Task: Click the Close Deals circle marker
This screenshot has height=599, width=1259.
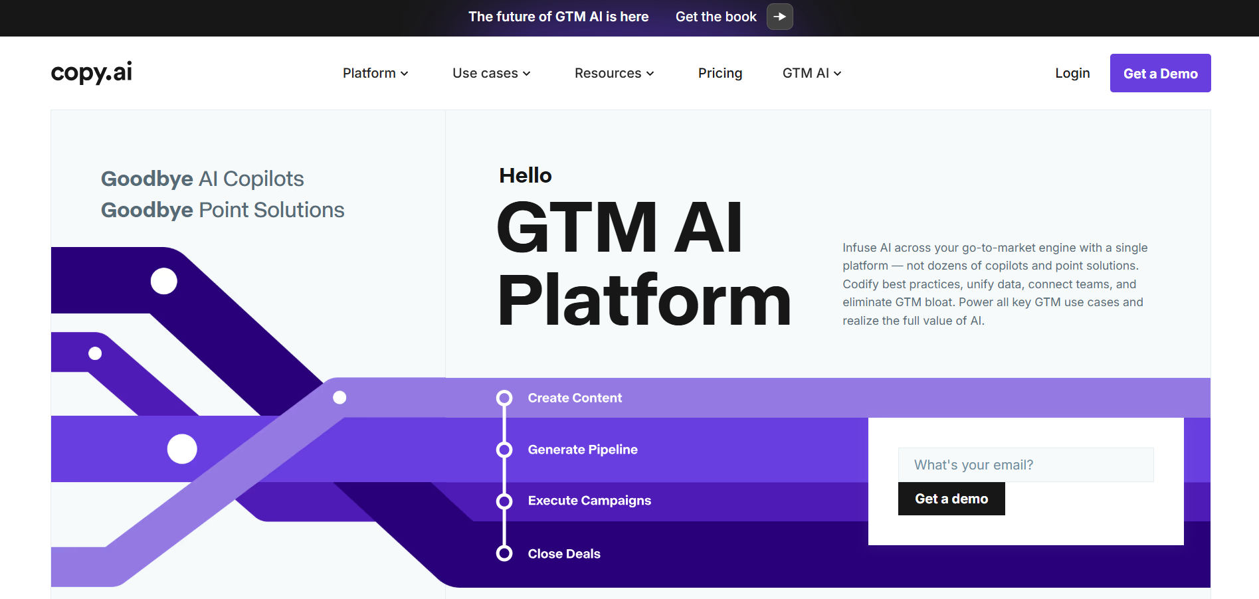Action: pos(504,553)
